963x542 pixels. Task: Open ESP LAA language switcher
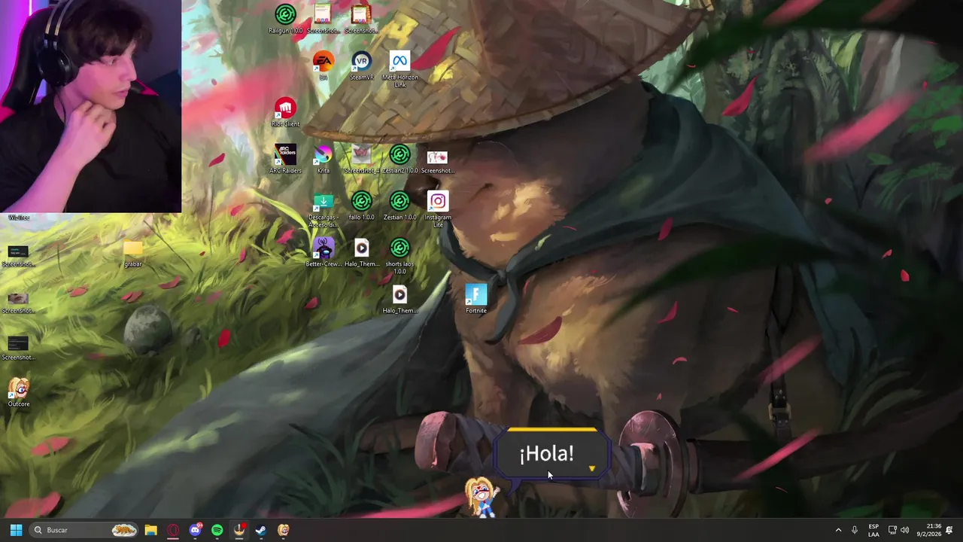[873, 530]
